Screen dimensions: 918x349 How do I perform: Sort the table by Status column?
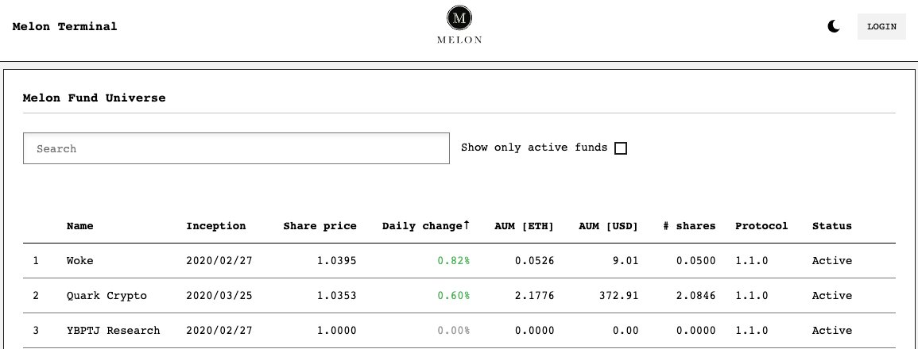click(832, 226)
